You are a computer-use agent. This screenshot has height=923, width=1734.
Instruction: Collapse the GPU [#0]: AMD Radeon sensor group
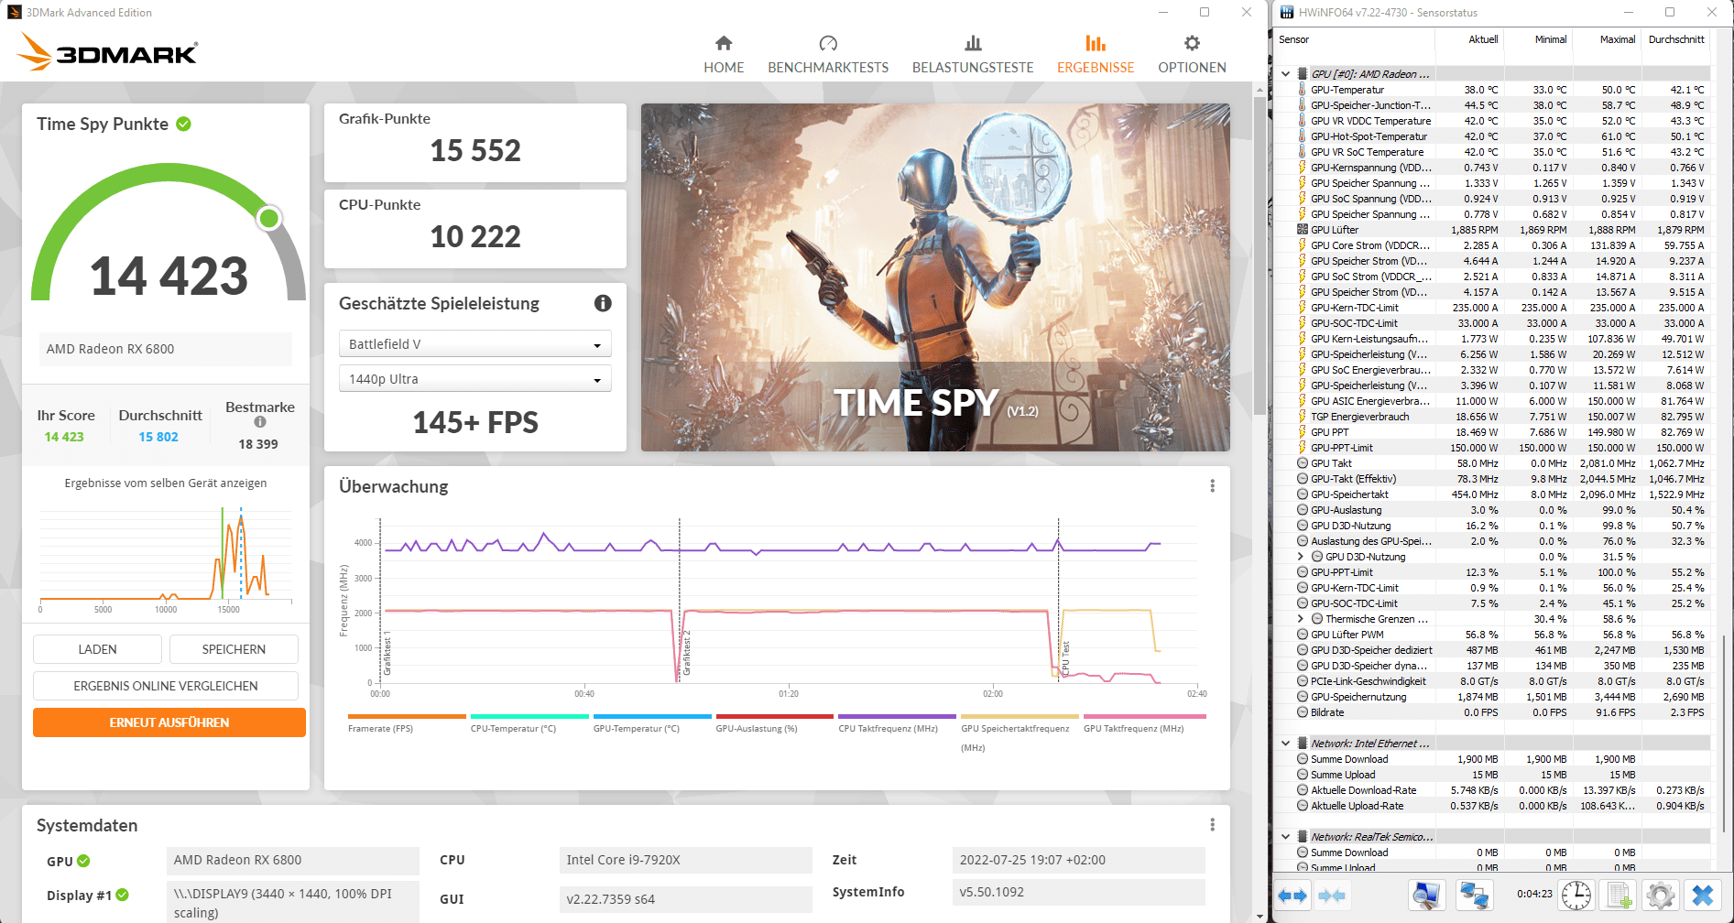[1286, 74]
